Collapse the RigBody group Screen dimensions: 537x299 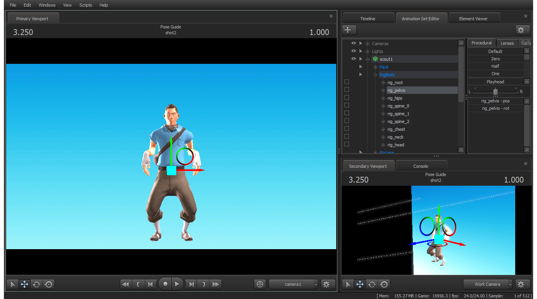click(x=375, y=75)
